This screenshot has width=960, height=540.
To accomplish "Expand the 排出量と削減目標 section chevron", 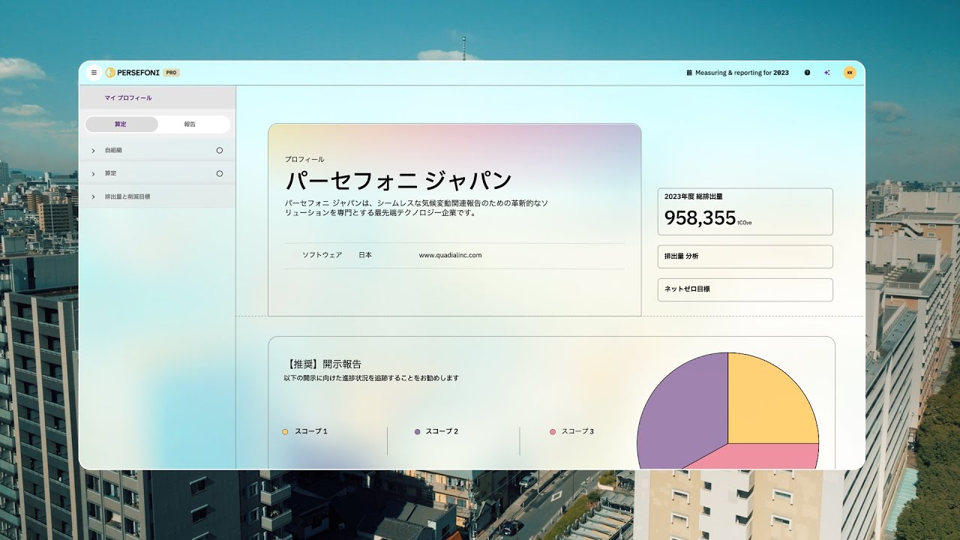I will point(93,196).
